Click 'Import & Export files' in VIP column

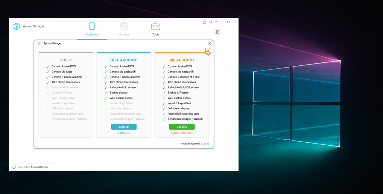[179, 103]
